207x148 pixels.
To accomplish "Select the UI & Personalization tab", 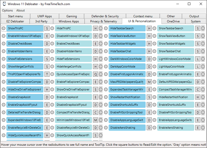I will tap(142, 21).
